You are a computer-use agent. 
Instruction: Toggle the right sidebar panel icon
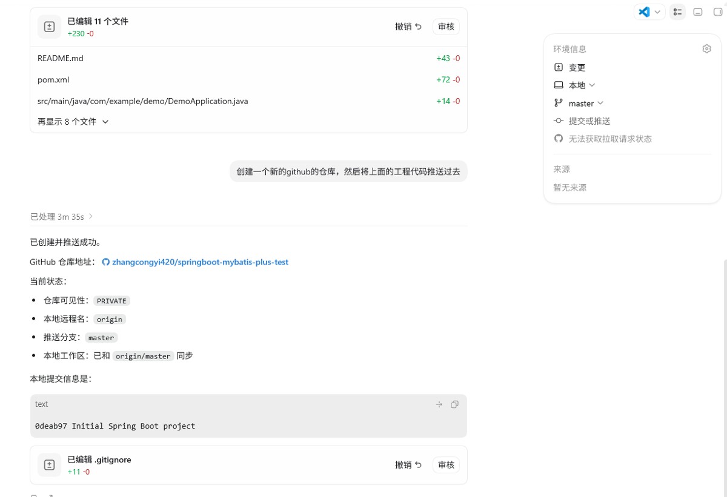[719, 12]
